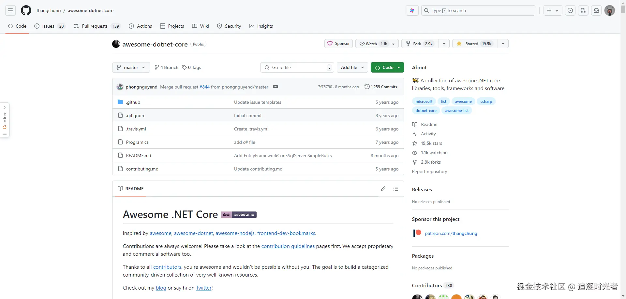Screen dimensions: 626x299
Task: Open the microsoft topic tag
Action: pyautogui.click(x=424, y=102)
